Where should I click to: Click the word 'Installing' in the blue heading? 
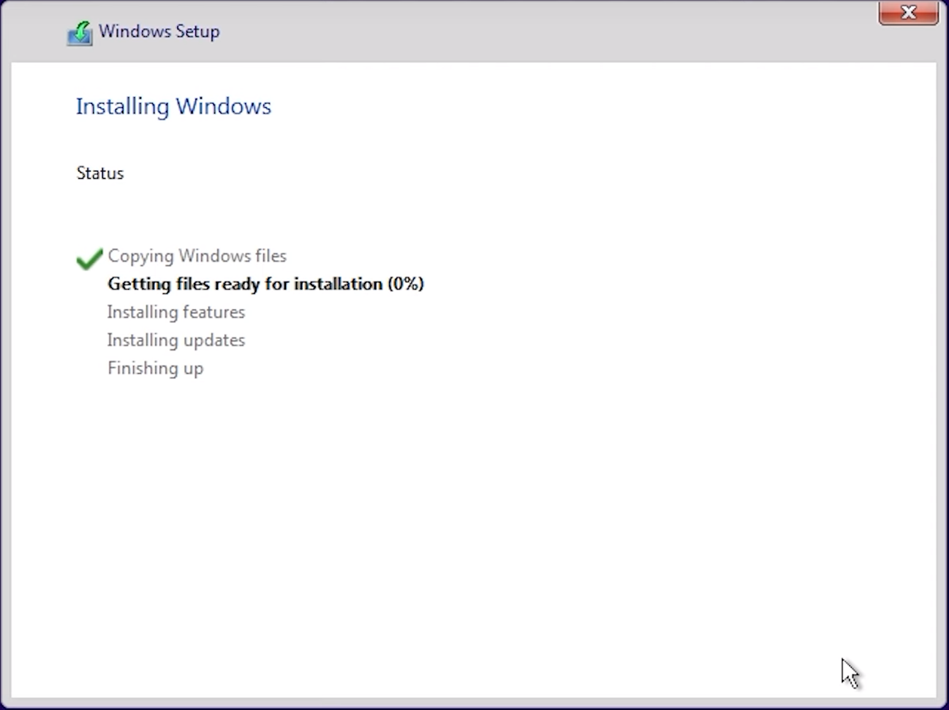click(x=123, y=106)
